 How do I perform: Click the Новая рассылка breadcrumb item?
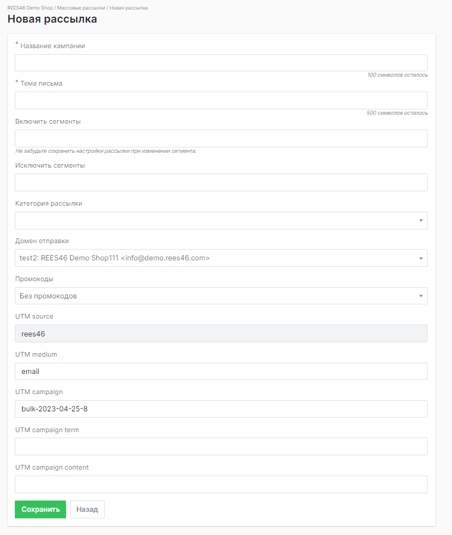pos(128,8)
